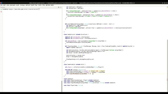Click 'case PlayerMoveRequest(playerName)' line in receive
The width and height of the screenshot is (168, 94).
click(78, 74)
